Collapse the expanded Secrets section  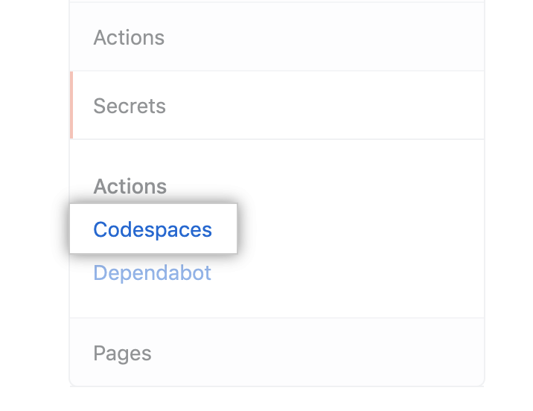tap(130, 106)
